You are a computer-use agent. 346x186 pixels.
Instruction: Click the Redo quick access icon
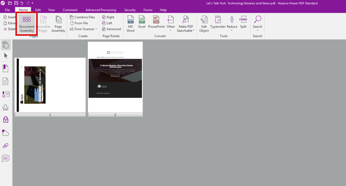(28, 3)
